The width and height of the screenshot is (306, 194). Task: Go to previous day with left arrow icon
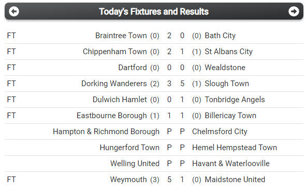click(14, 11)
